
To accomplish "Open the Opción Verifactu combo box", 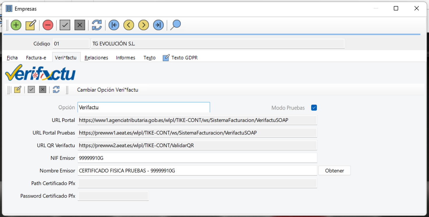I will [x=144, y=107].
